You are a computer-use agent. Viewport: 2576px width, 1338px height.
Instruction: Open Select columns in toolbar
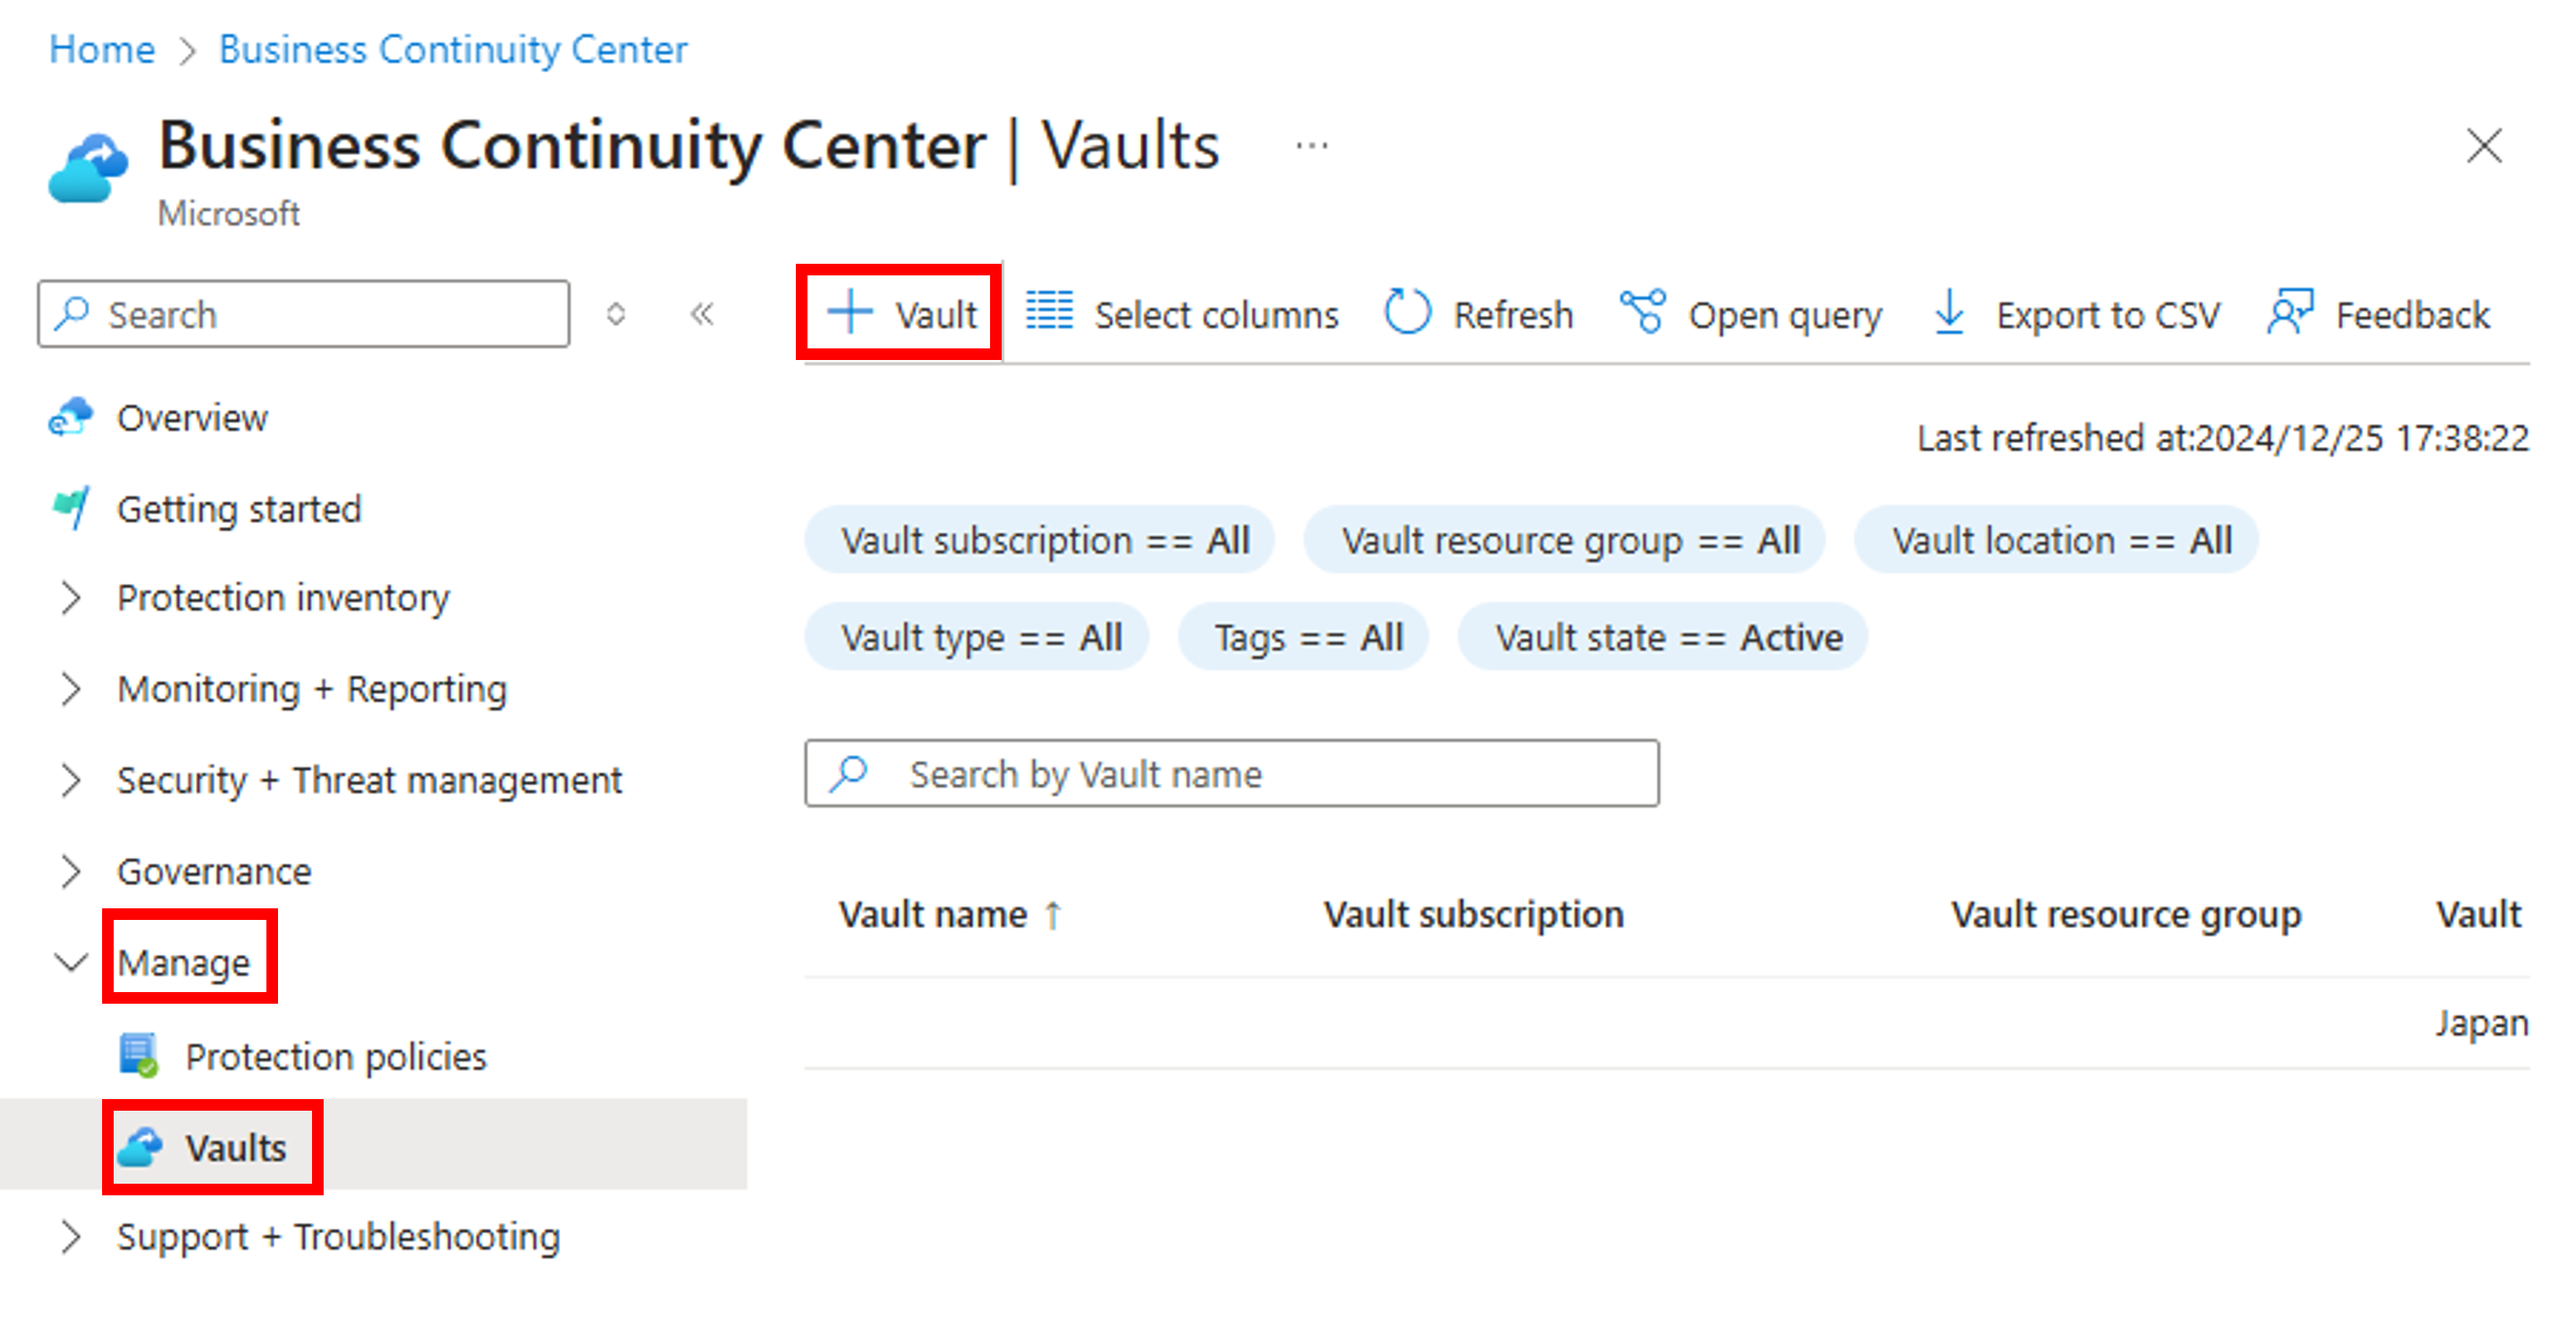coord(1182,314)
